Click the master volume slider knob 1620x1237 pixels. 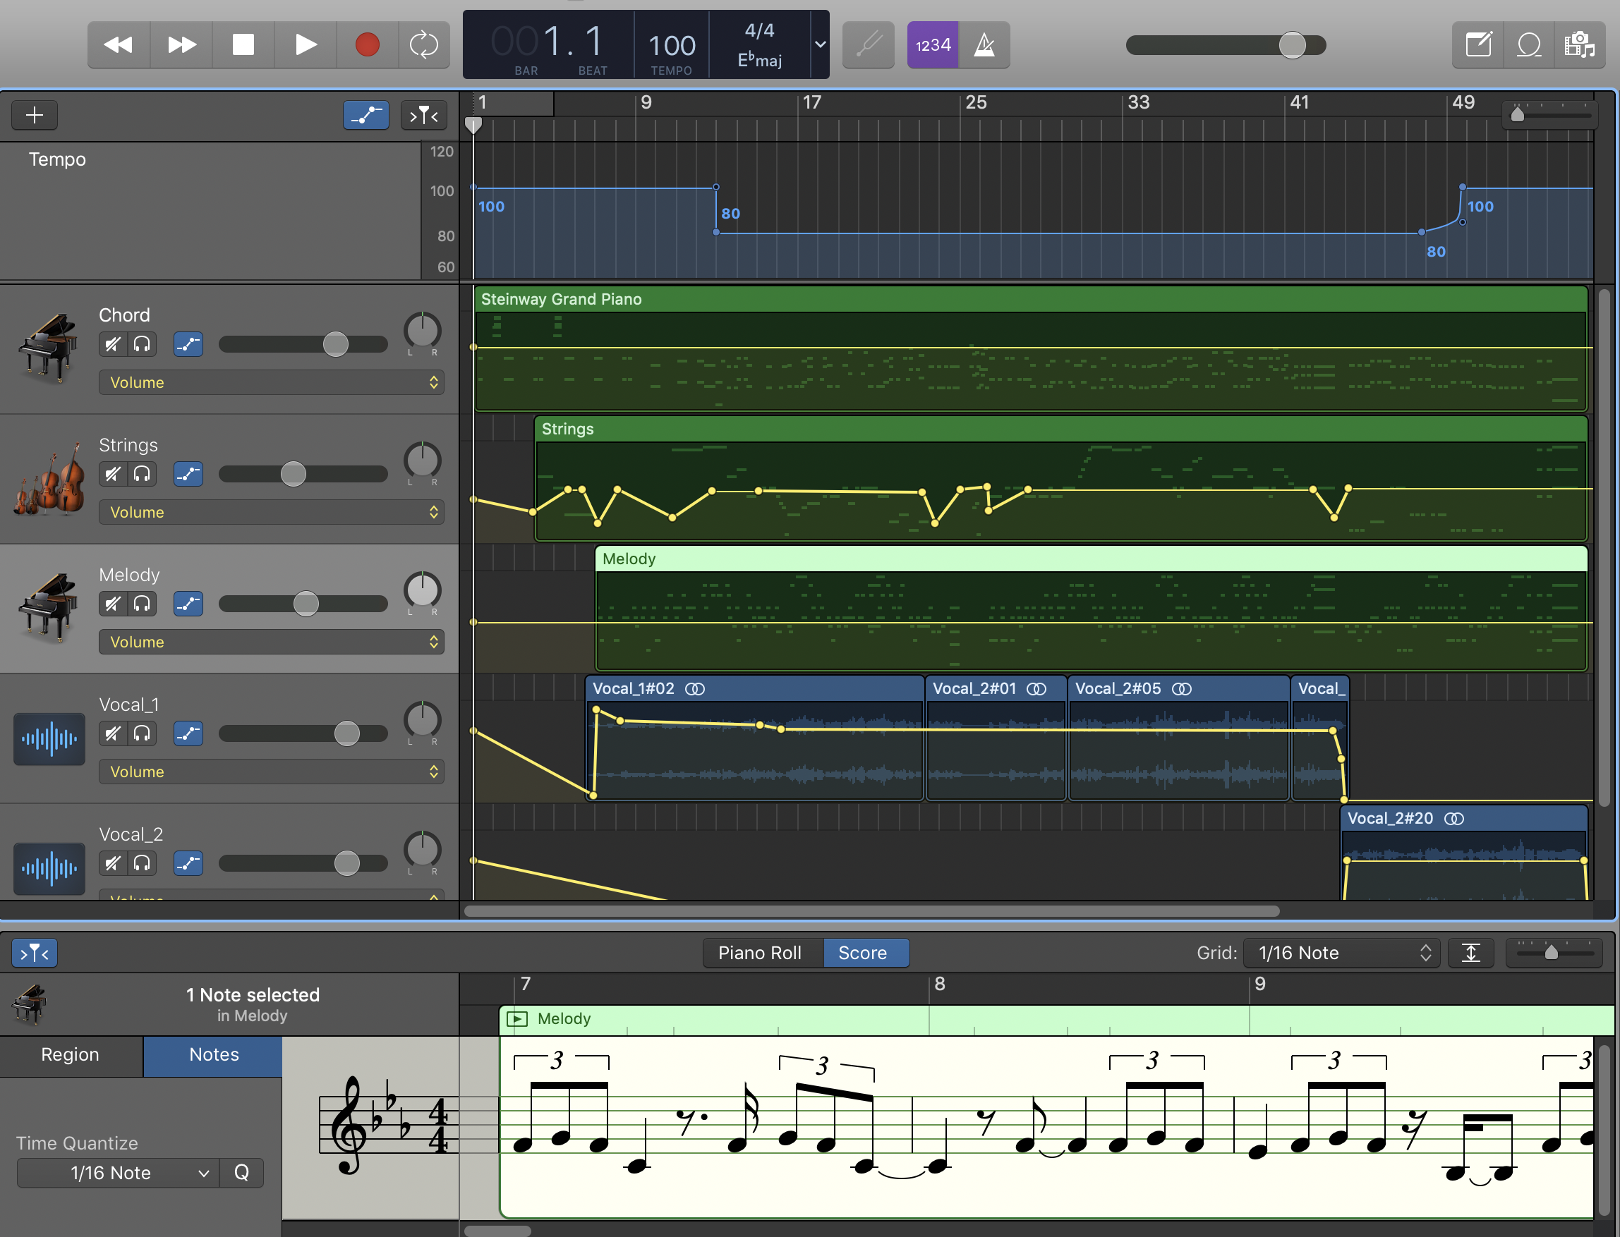(x=1291, y=45)
